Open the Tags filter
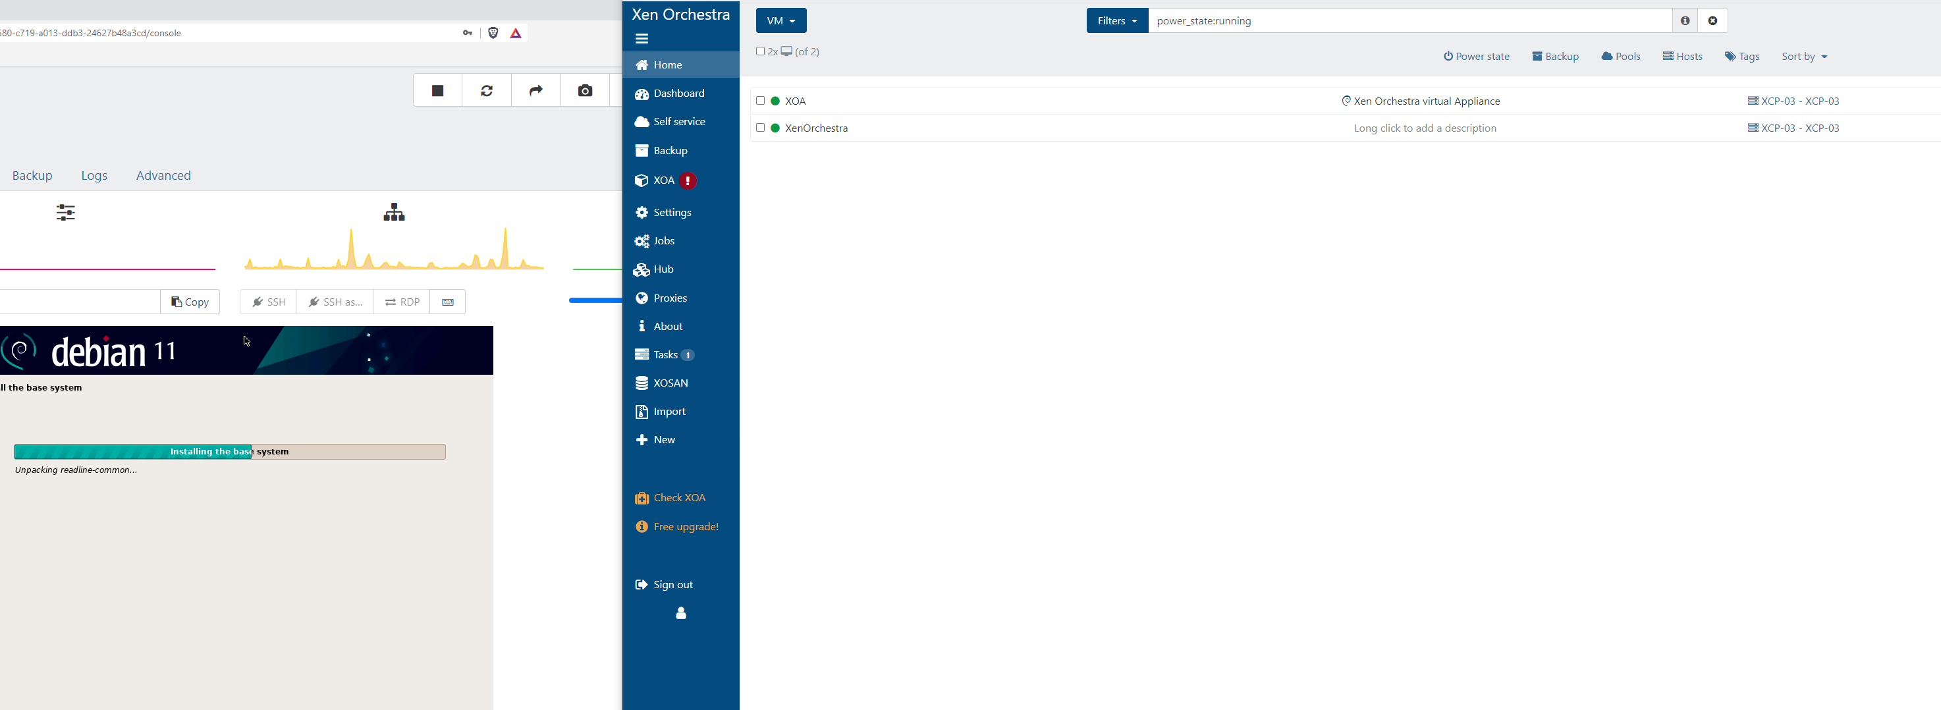The width and height of the screenshot is (1941, 710). pyautogui.click(x=1742, y=57)
